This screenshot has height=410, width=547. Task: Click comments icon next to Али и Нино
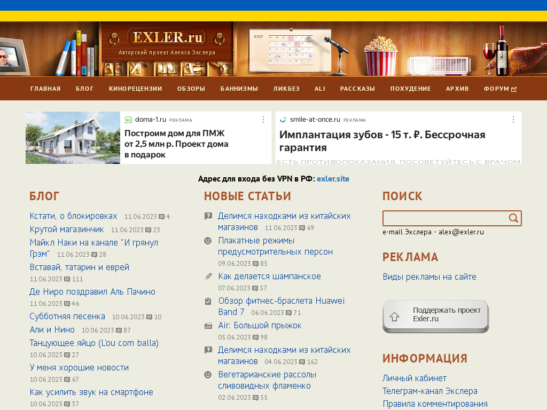click(119, 330)
